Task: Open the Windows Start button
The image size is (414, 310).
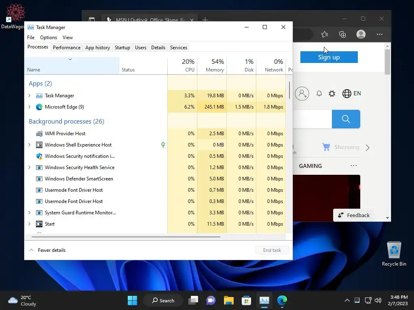Action: click(x=132, y=300)
